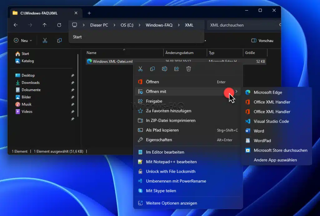Unpin Desktop via its pin icon
Screen dimensions: 320x216
pos(72,76)
